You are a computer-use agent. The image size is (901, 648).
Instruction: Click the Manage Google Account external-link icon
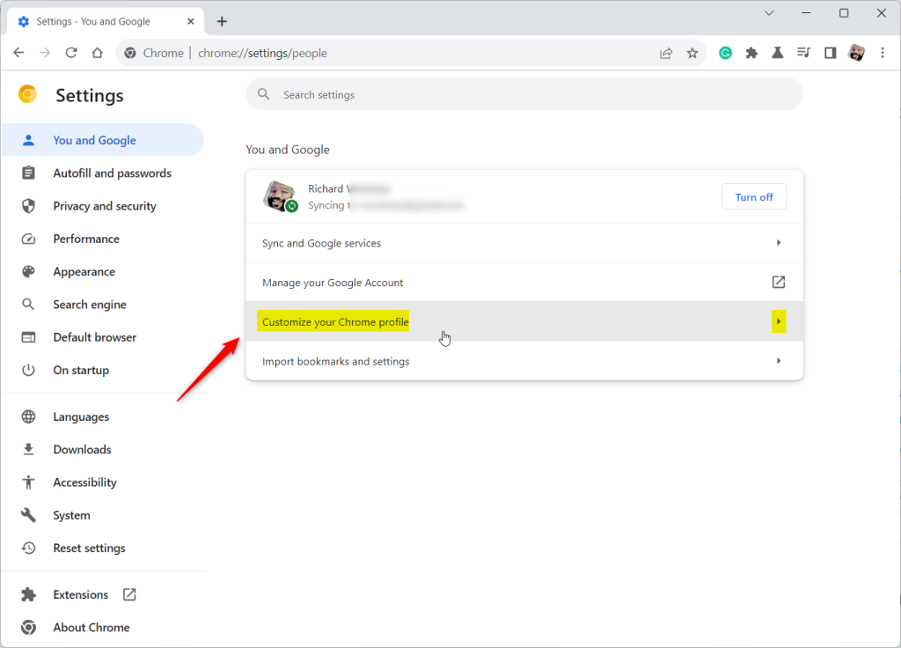click(x=779, y=282)
